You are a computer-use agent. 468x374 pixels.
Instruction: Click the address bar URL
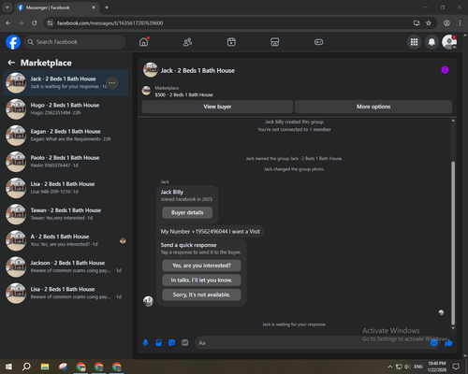(x=110, y=23)
